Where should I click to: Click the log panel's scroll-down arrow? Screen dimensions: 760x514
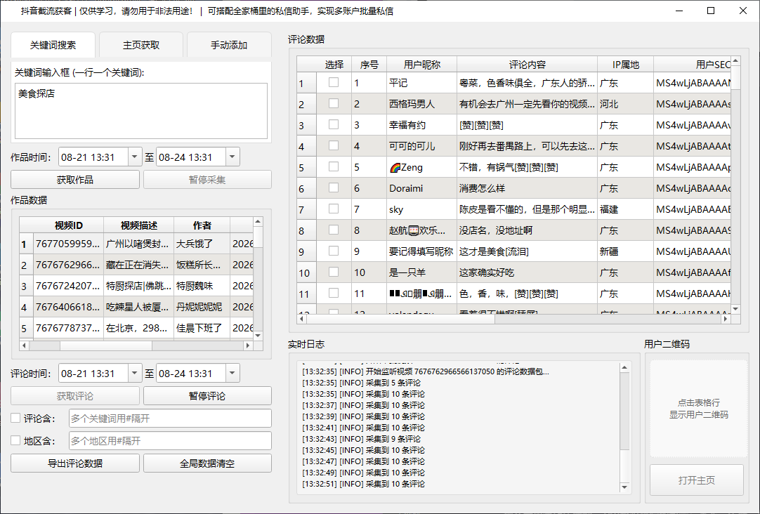[x=624, y=487]
